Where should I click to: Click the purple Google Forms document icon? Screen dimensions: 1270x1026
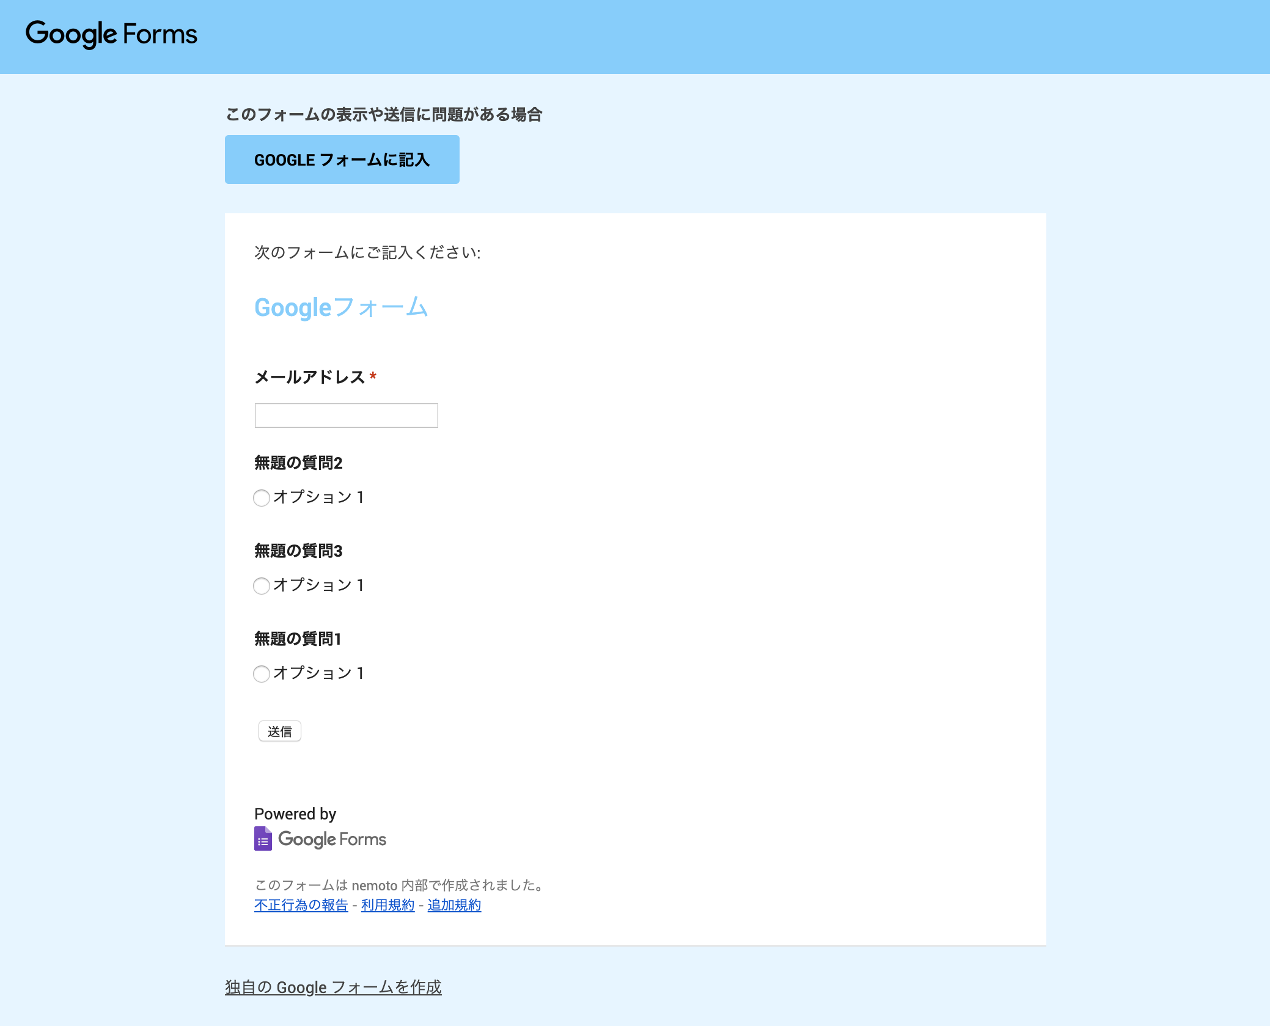tap(263, 838)
